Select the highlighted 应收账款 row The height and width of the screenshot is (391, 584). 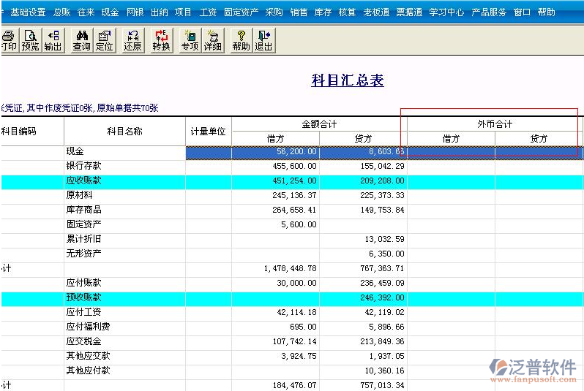83,181
